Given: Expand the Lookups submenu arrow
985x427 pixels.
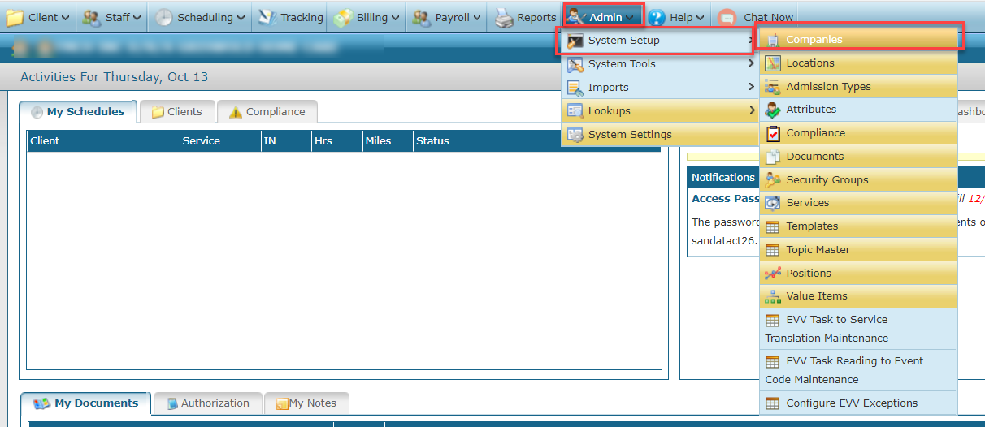Looking at the screenshot, I should [x=751, y=111].
